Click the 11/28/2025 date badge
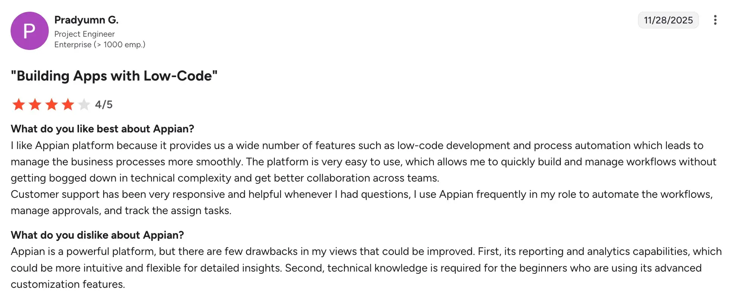 tap(668, 20)
